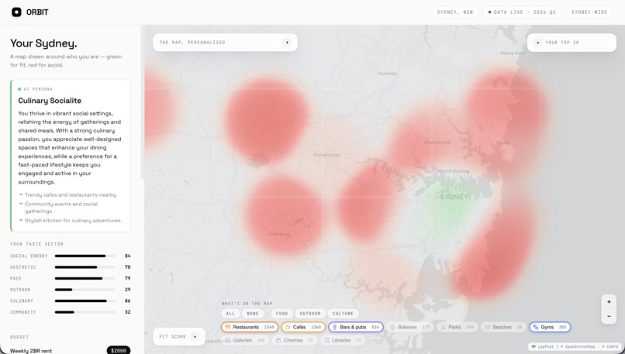Screen dimensions: 625x354
Task: Expand The Map, Personalized panel arrow
Action: (287, 42)
